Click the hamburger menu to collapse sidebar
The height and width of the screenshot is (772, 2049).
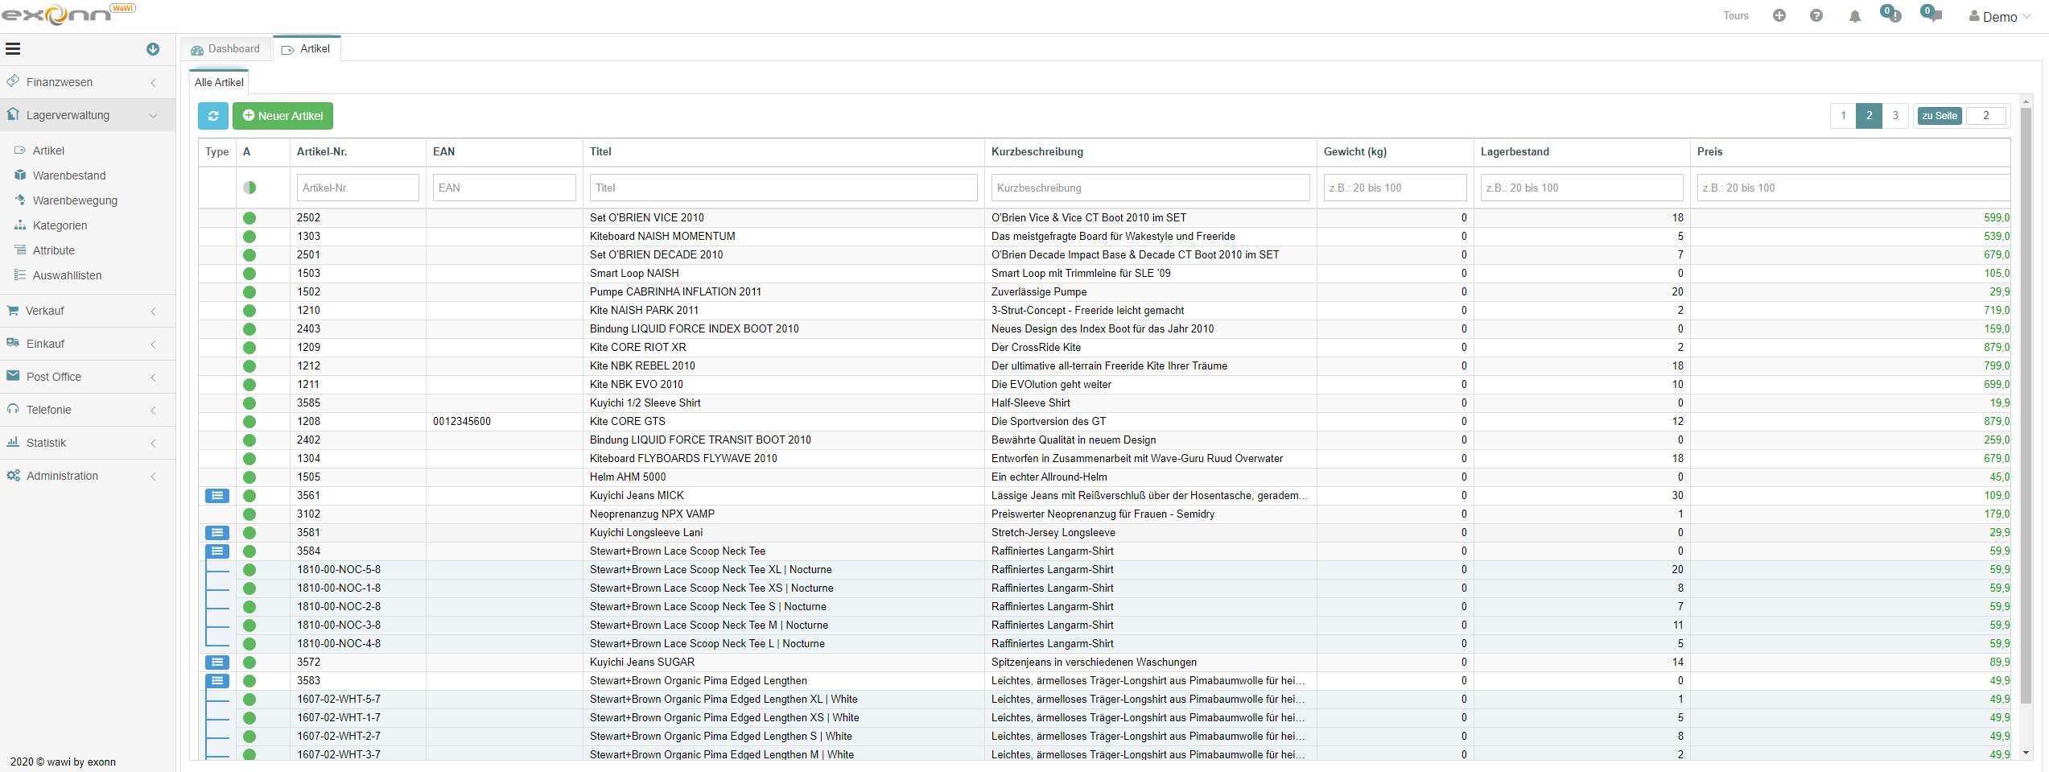(x=13, y=49)
